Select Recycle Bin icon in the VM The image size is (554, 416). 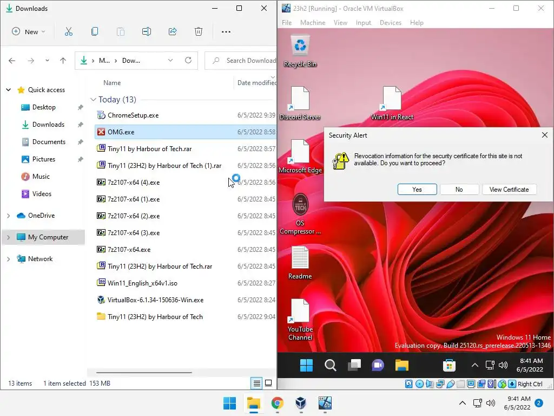(x=300, y=51)
